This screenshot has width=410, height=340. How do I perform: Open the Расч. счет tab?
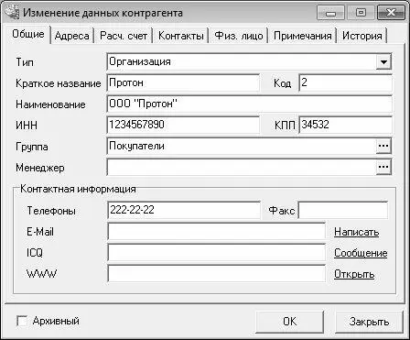[x=124, y=36]
